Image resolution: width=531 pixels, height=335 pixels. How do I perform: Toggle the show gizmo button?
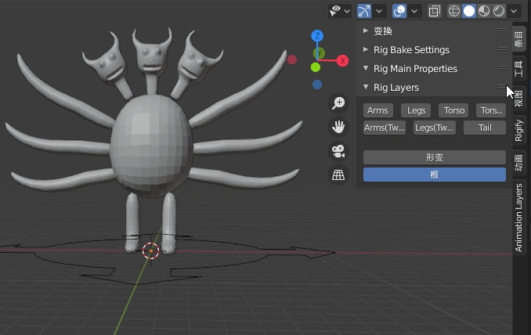(x=364, y=11)
